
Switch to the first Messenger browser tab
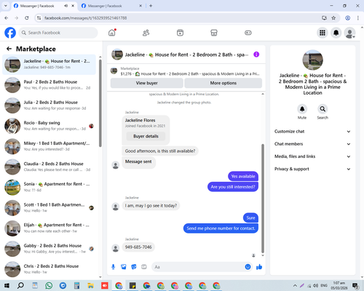tap(37, 6)
